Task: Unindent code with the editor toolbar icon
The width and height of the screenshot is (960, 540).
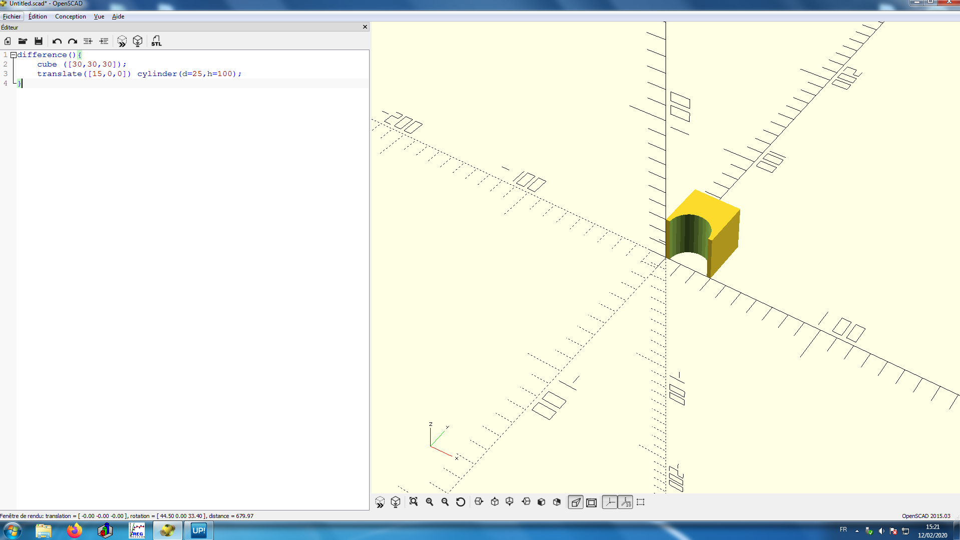Action: click(x=88, y=41)
